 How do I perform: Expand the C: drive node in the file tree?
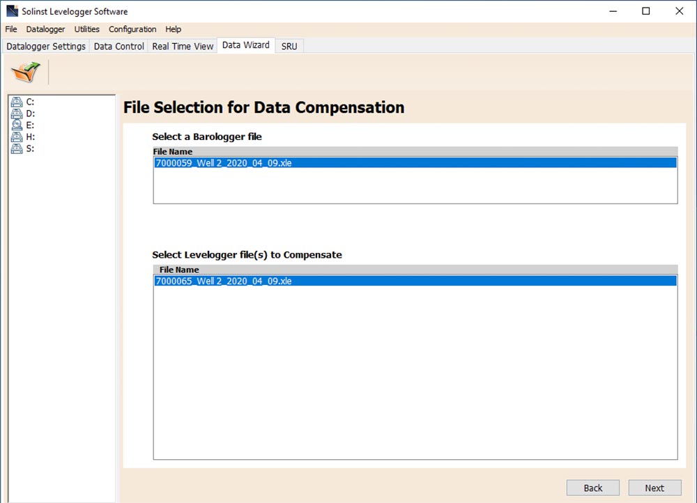click(15, 101)
